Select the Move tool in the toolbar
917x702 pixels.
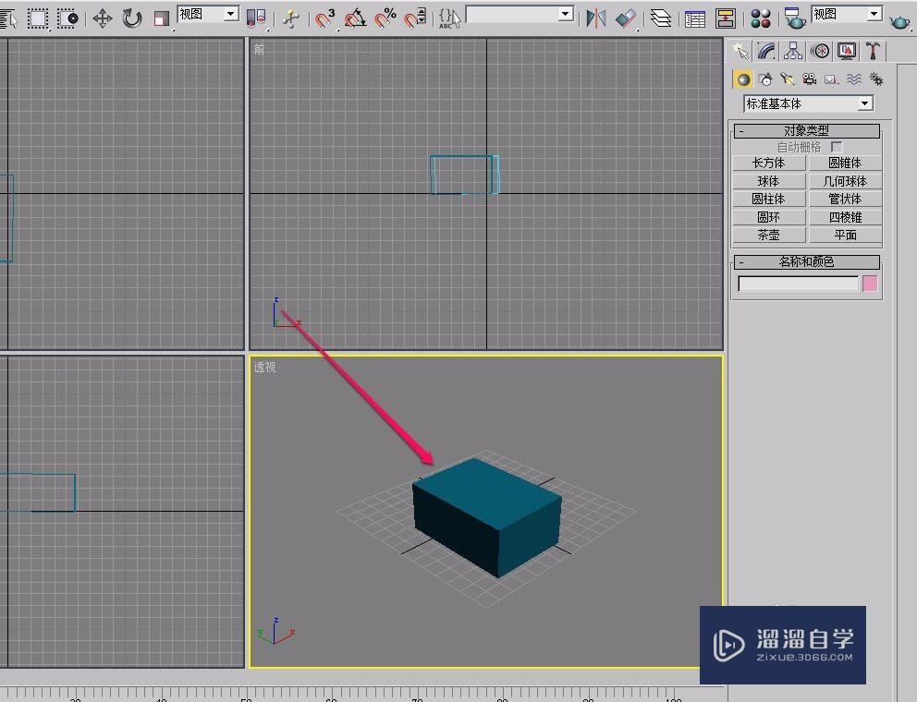pos(103,18)
